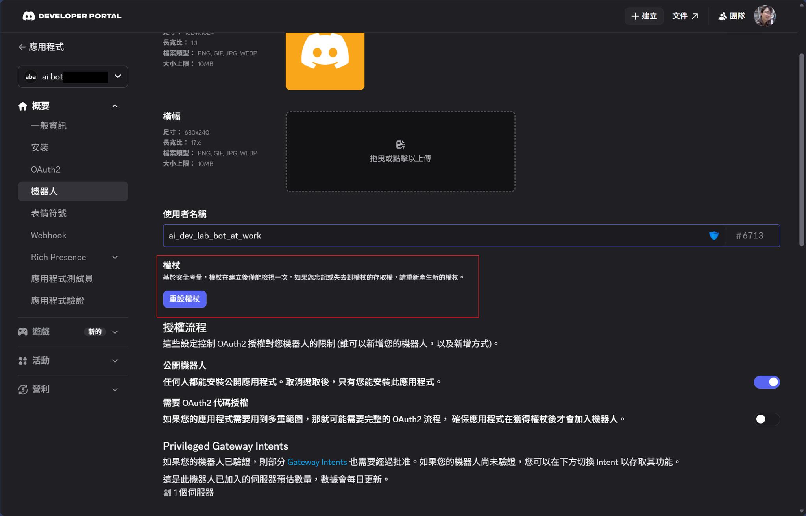Expand the 活動 section
The image size is (806, 516).
(x=115, y=361)
